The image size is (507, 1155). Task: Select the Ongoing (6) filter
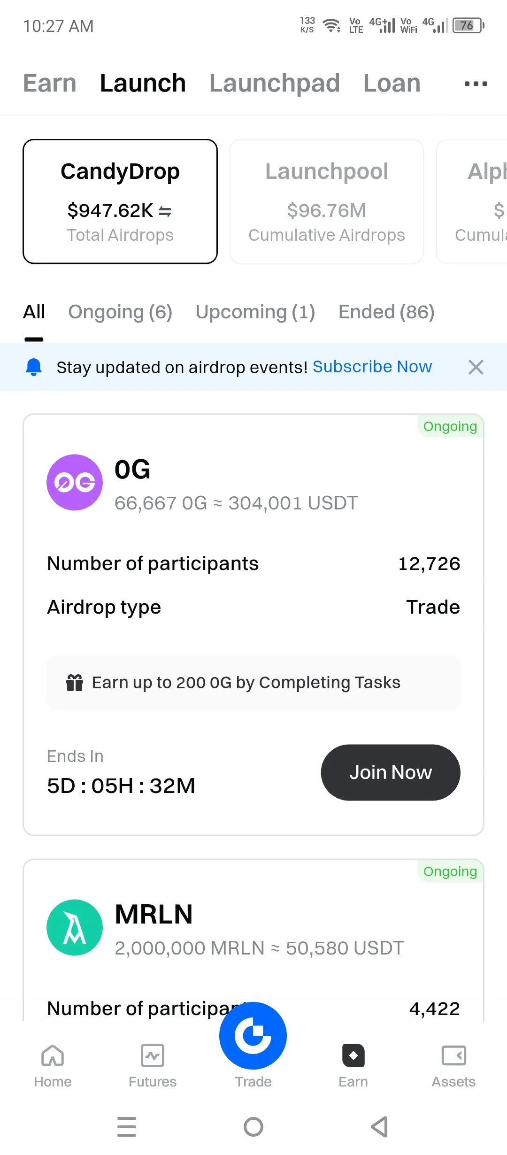coord(120,312)
